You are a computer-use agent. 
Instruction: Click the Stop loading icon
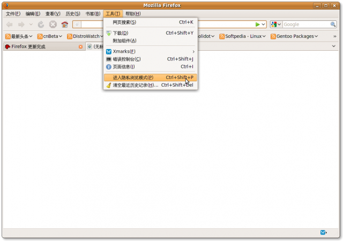(53, 25)
